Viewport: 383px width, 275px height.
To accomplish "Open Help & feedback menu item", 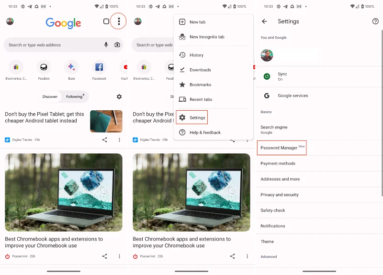I will [214, 133].
